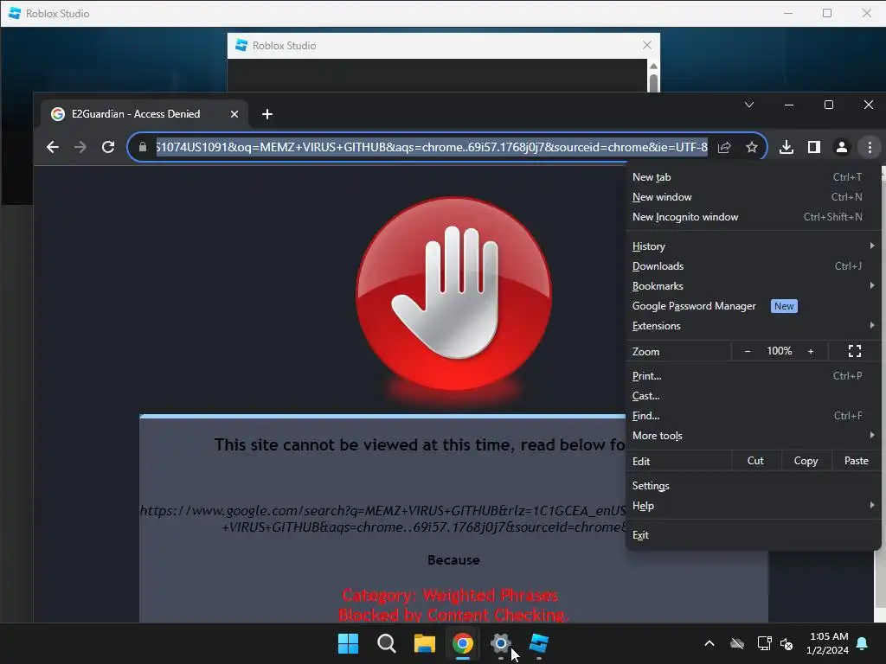This screenshot has height=664, width=886.
Task: Click Paste in the Edit row
Action: (x=856, y=461)
